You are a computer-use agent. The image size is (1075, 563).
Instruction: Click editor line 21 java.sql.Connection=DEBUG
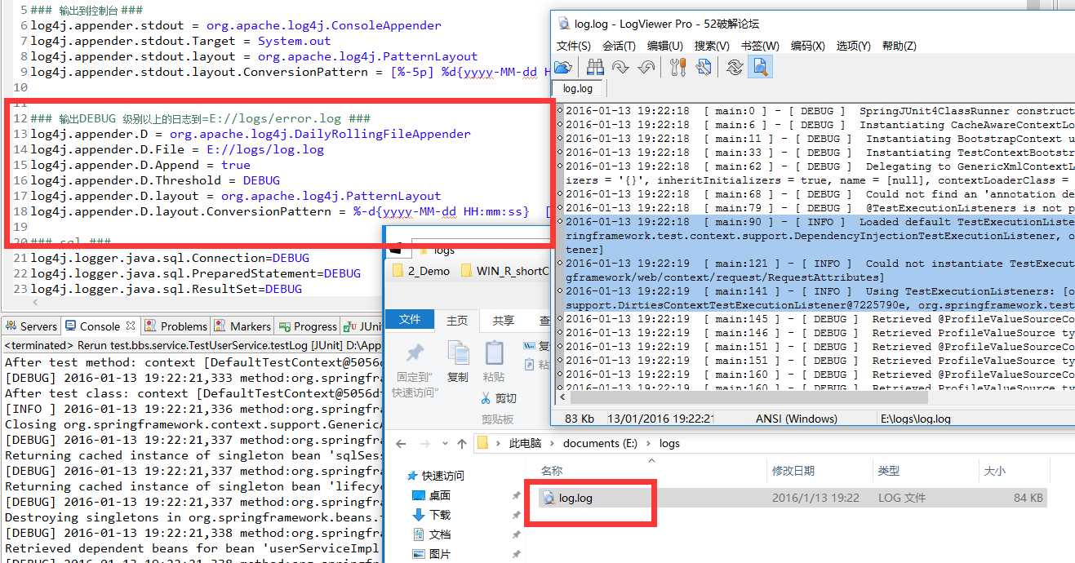tap(170, 258)
